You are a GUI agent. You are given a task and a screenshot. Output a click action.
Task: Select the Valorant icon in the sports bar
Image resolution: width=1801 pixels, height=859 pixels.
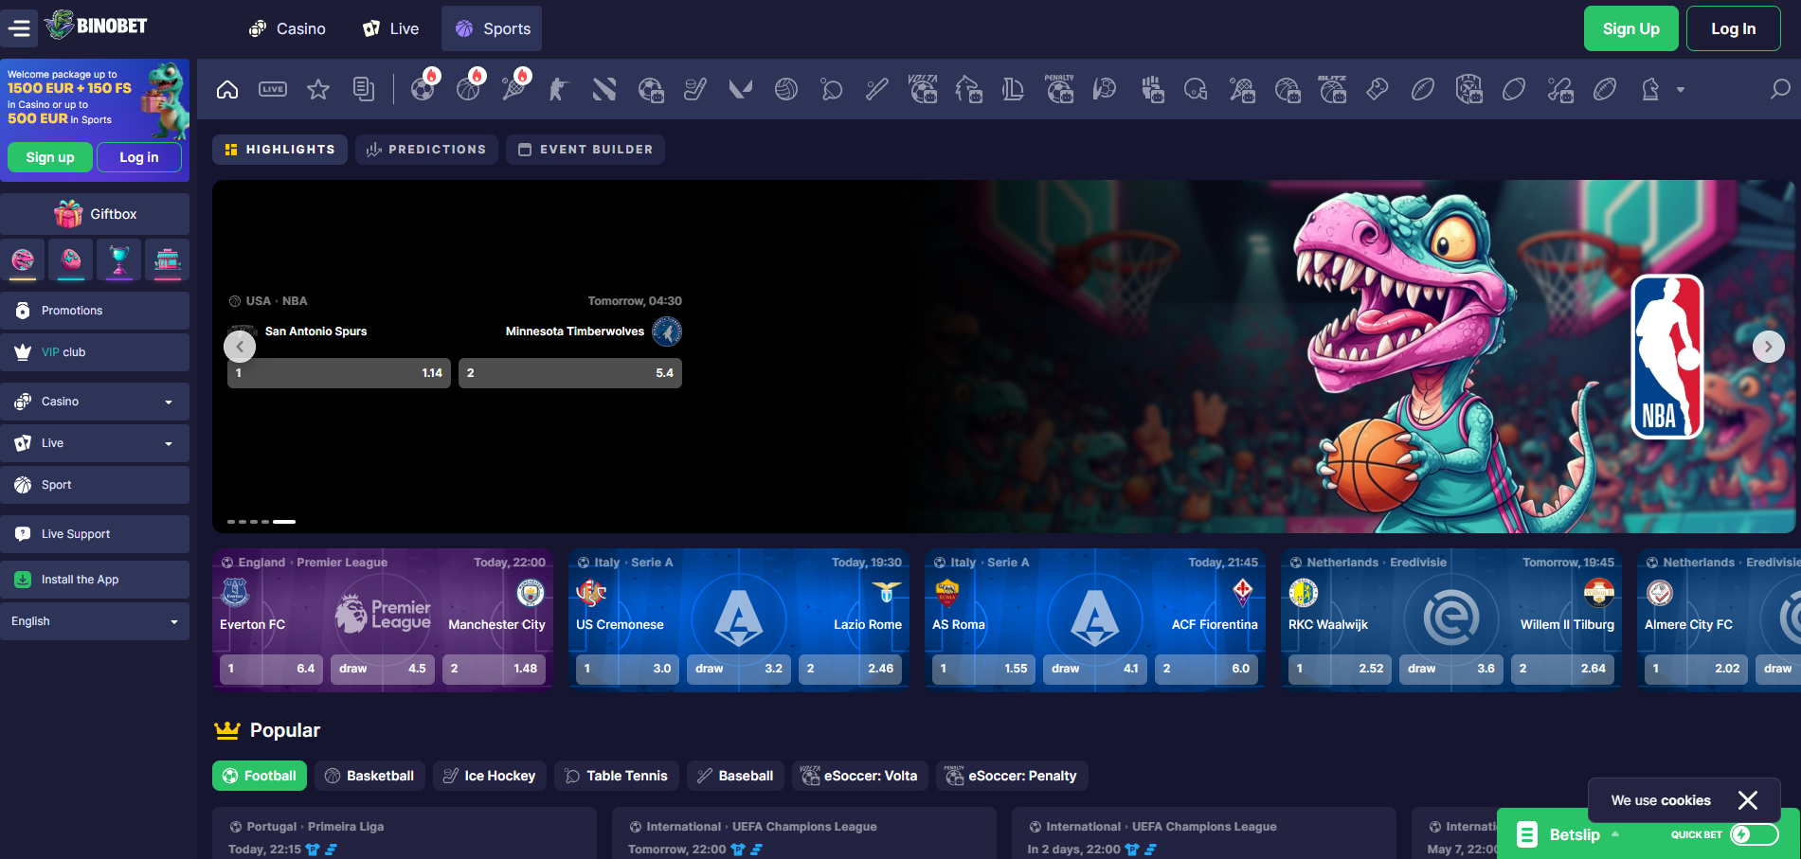[741, 90]
